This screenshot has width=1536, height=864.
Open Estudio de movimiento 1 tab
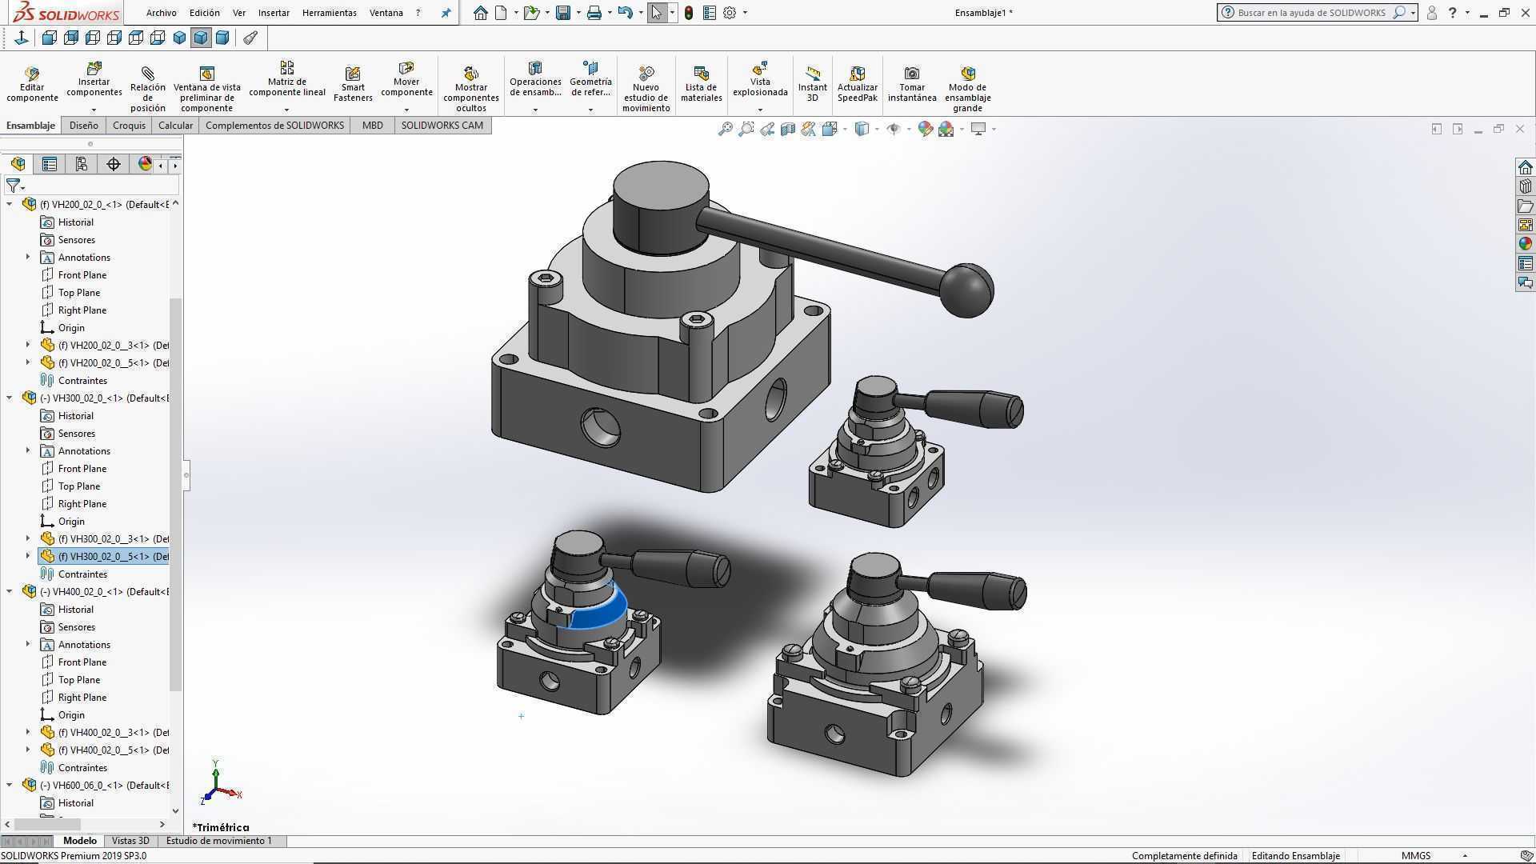point(218,841)
